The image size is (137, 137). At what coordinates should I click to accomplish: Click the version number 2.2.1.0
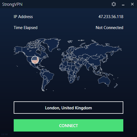point(4,134)
